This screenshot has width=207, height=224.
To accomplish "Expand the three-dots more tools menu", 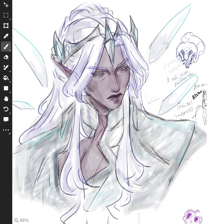I will tap(6, 130).
